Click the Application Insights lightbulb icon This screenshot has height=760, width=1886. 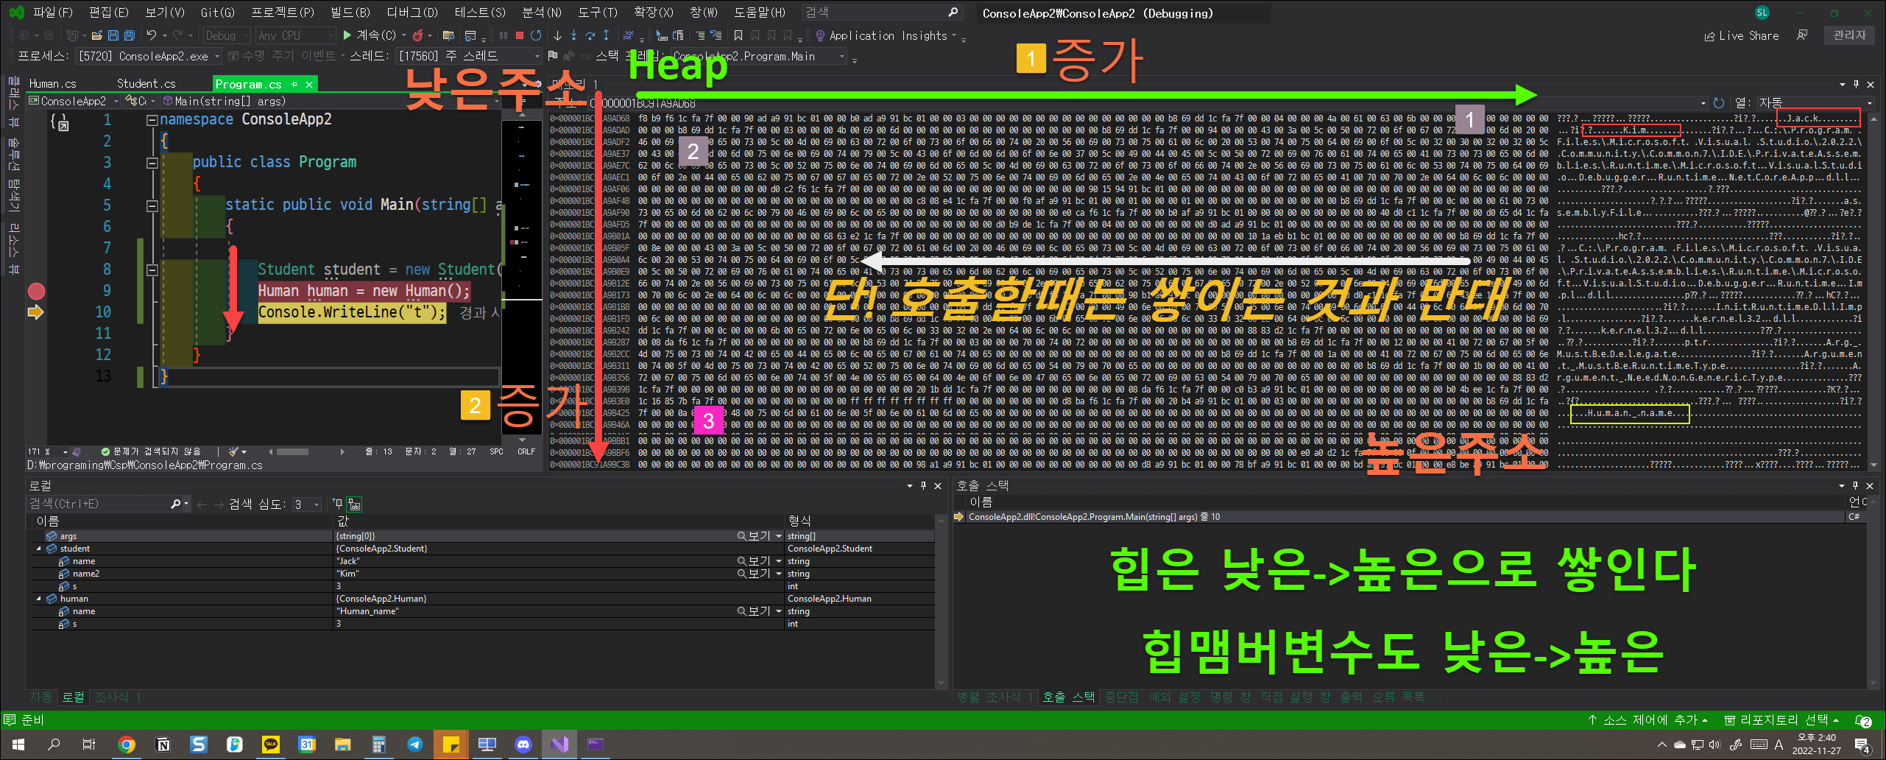pyautogui.click(x=819, y=35)
